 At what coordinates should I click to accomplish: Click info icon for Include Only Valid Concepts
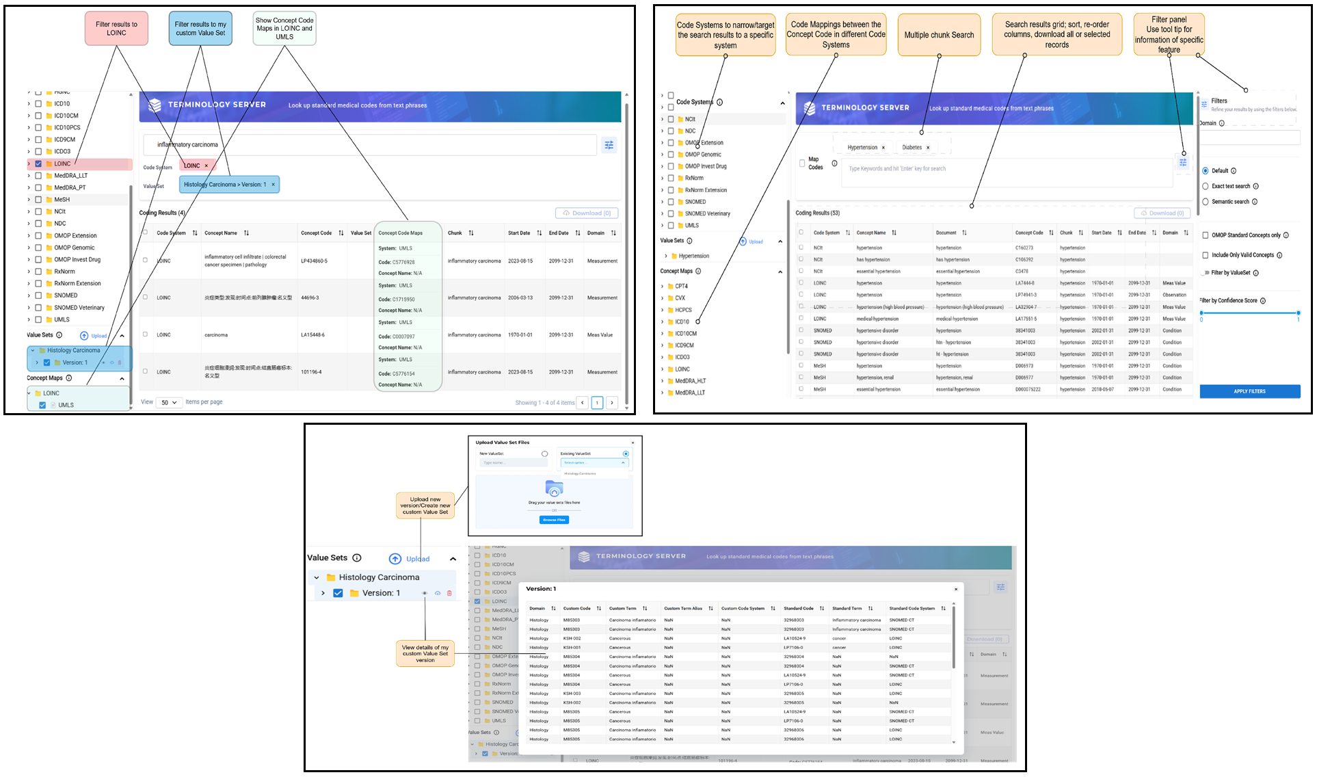[1279, 255]
